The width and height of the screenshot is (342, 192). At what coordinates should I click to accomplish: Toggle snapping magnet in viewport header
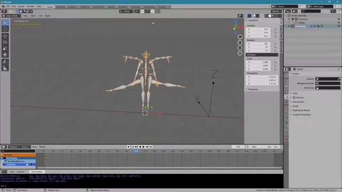click(143, 11)
